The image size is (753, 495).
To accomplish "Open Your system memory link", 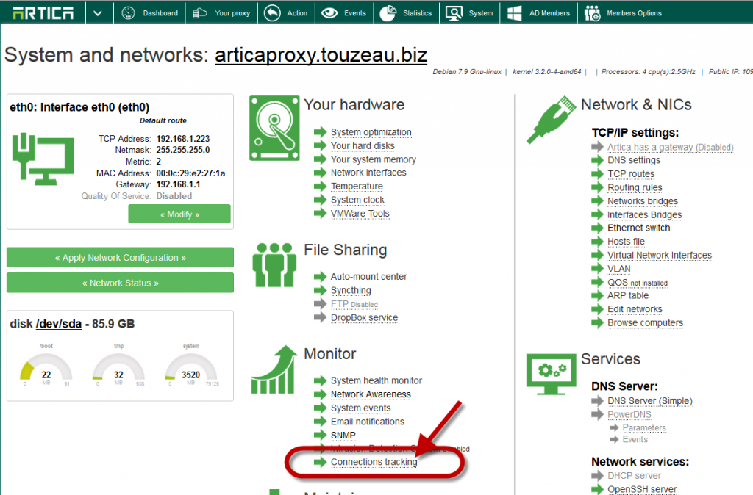I will pyautogui.click(x=373, y=159).
